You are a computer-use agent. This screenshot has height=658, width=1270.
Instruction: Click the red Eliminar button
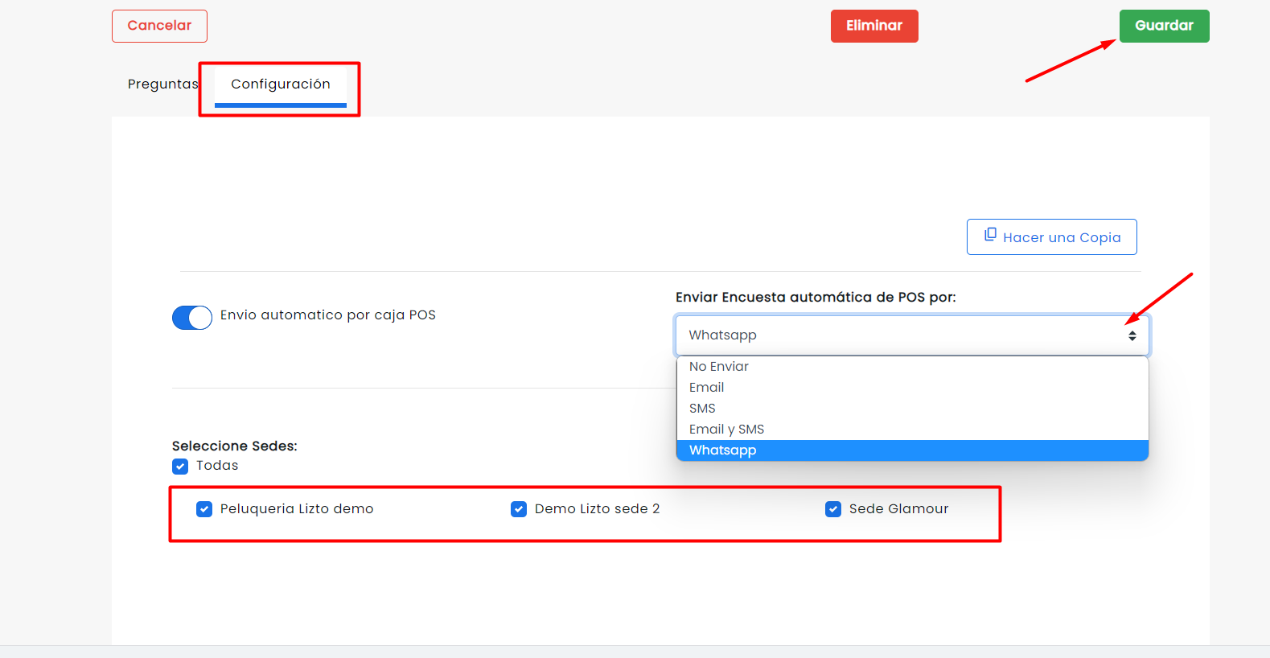click(x=874, y=26)
